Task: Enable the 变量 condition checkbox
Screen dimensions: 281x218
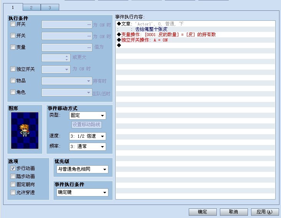Action: (x=13, y=47)
